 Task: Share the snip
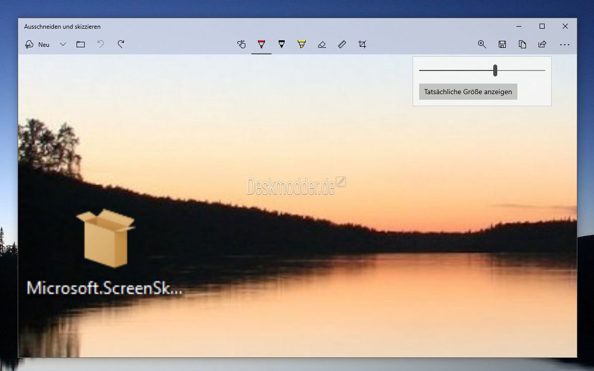click(x=543, y=45)
